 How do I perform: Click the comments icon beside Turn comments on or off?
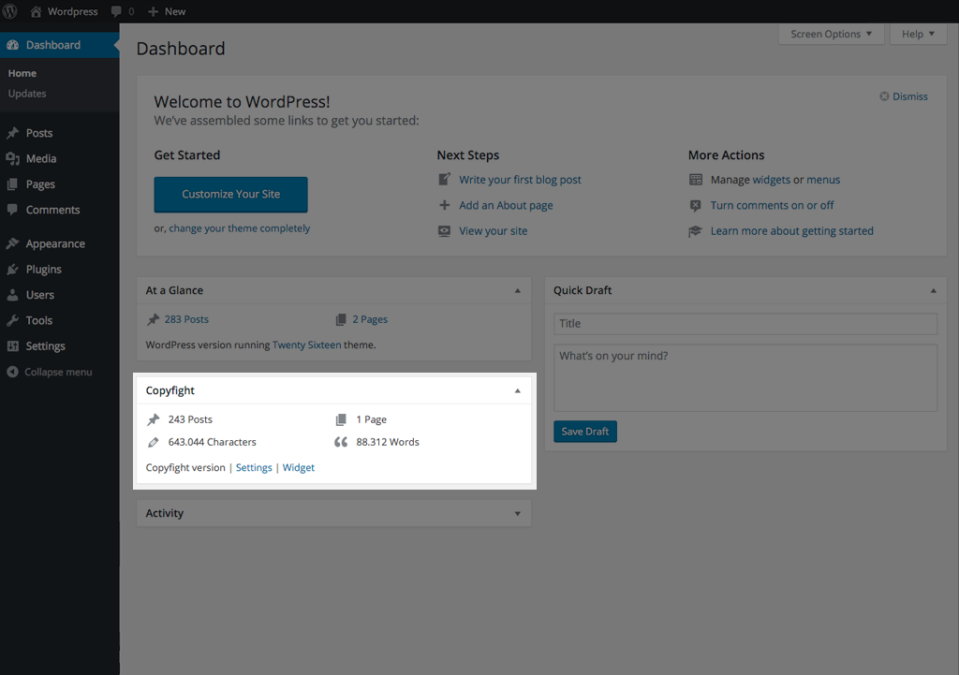[x=696, y=205]
